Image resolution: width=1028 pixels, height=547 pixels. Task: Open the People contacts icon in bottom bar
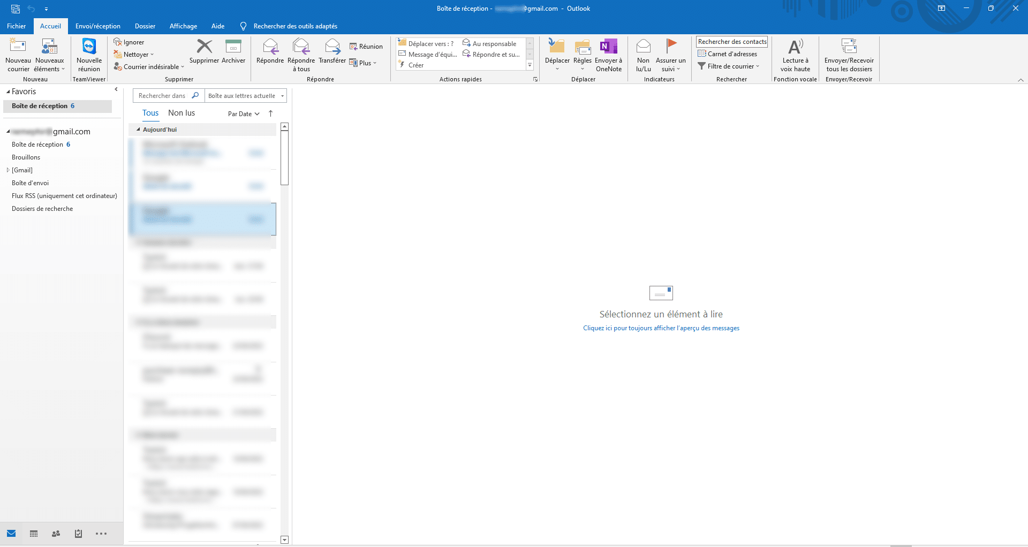click(56, 534)
